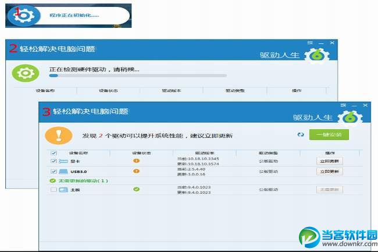Click the green gear icon in the detecting window
The width and height of the screenshot is (378, 252).
(26, 73)
